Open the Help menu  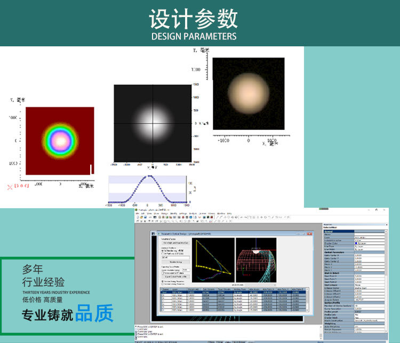point(229,214)
